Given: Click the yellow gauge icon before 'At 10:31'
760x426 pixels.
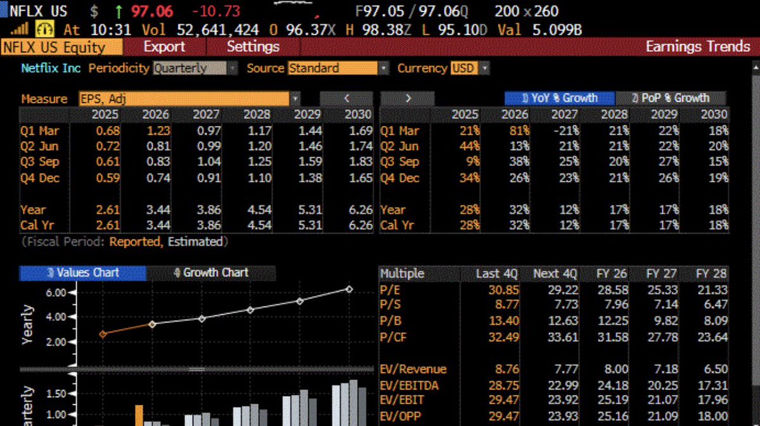Looking at the screenshot, I should [44, 29].
